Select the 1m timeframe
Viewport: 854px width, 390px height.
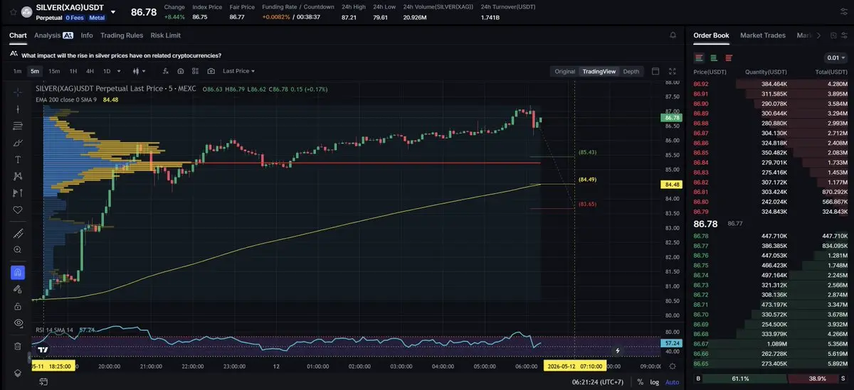[17, 71]
